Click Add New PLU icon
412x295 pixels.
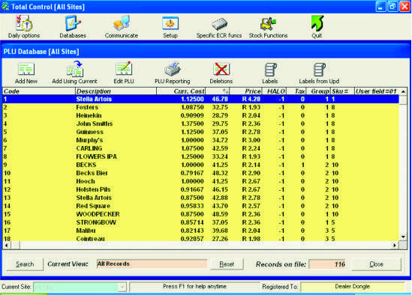pyautogui.click(x=26, y=73)
